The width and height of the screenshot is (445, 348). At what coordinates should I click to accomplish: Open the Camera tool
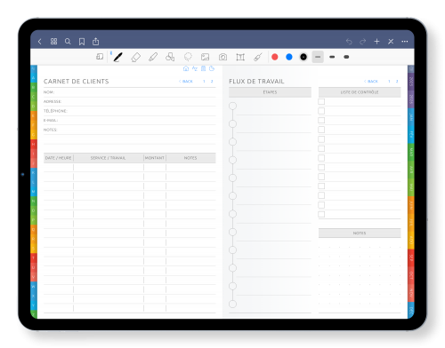click(x=222, y=57)
